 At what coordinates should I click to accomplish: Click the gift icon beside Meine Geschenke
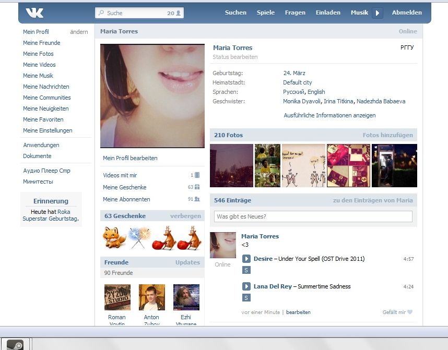[197, 187]
